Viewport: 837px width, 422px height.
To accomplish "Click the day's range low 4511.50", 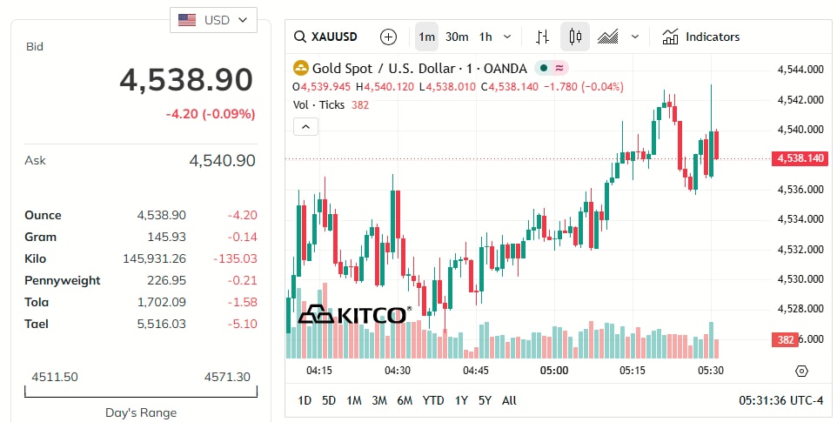I will [x=55, y=377].
